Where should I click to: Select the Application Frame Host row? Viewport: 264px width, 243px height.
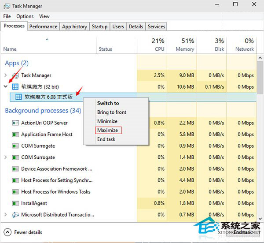[x=128, y=135]
